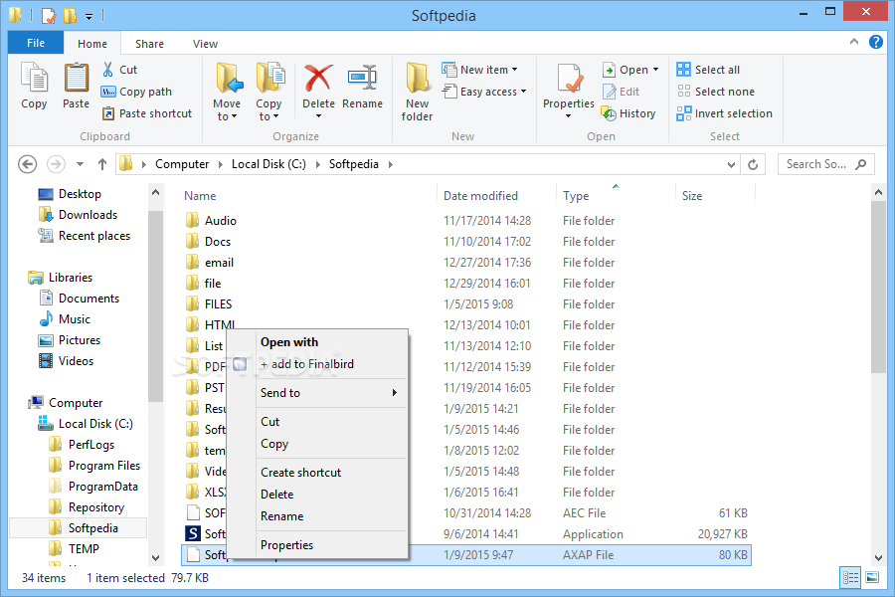The image size is (895, 597).
Task: Go back with the back arrow
Action: tap(28, 164)
